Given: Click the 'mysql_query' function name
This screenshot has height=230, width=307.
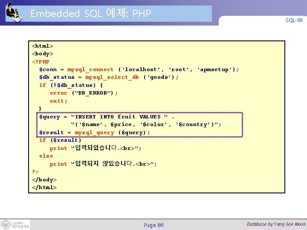Looking at the screenshot, I should coord(94,132).
